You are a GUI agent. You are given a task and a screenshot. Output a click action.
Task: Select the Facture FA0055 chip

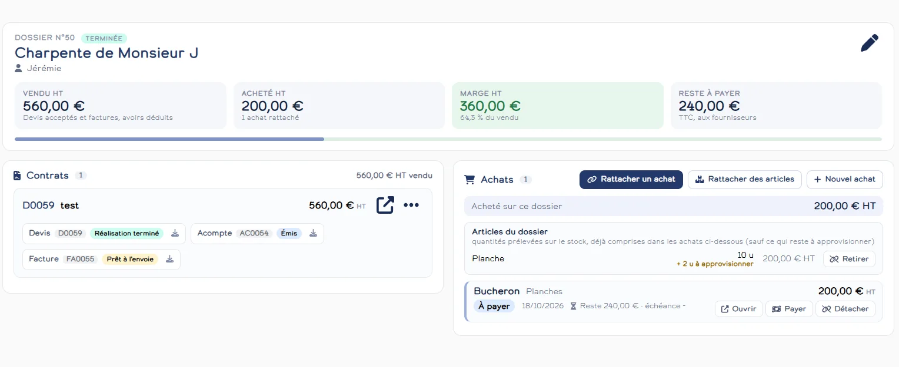click(101, 259)
